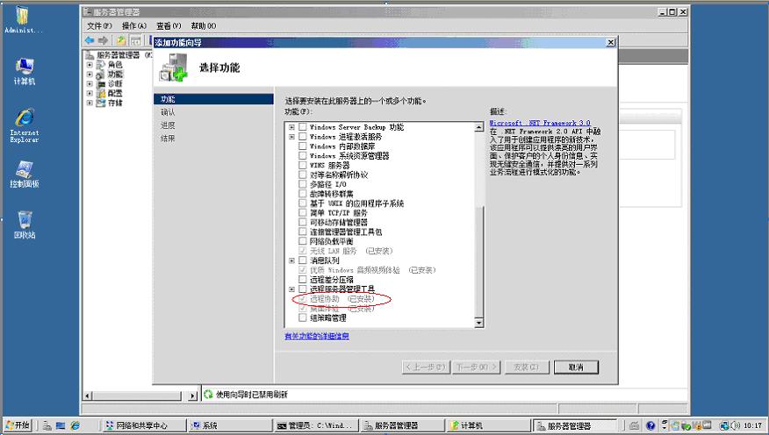
Task: Click the 下一步(N) button
Action: [x=476, y=367]
